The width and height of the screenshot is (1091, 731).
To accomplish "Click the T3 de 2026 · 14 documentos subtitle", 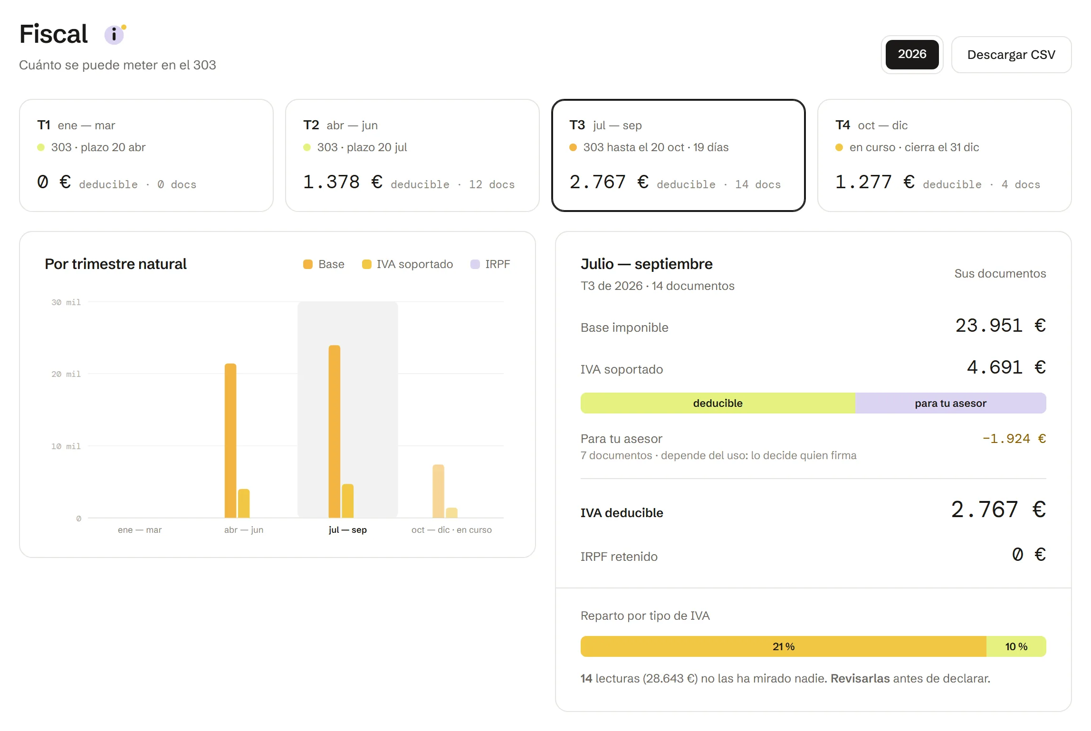I will 658,286.
